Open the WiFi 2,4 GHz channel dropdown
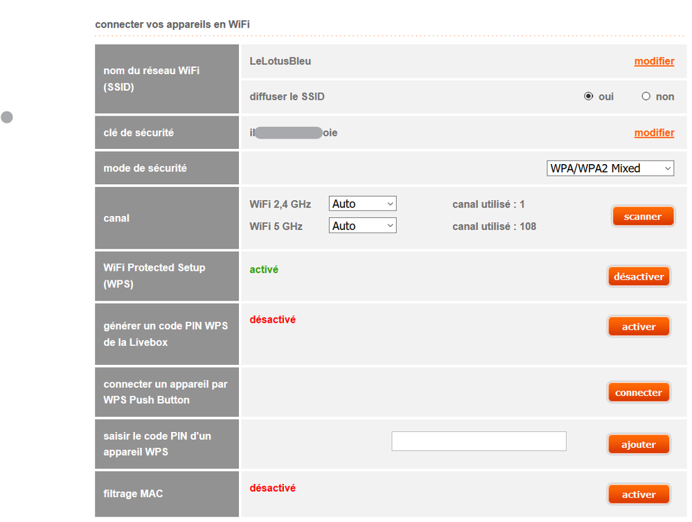692x522 pixels. 362,203
